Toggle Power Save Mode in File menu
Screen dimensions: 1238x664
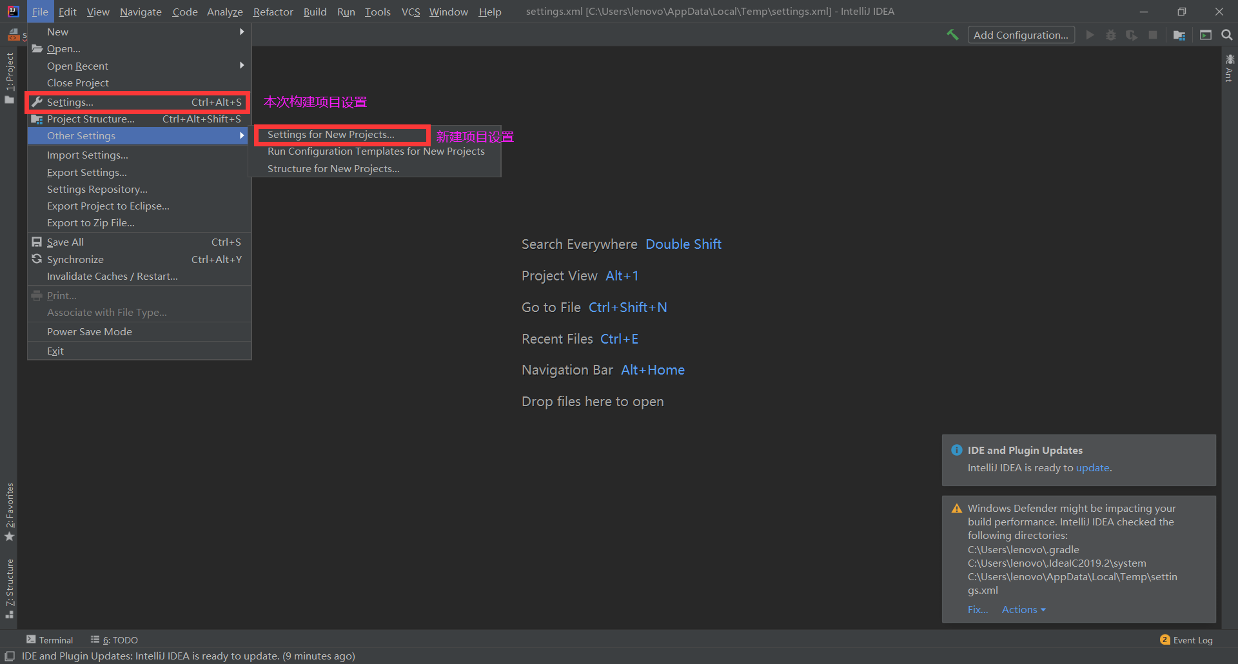[139, 331]
